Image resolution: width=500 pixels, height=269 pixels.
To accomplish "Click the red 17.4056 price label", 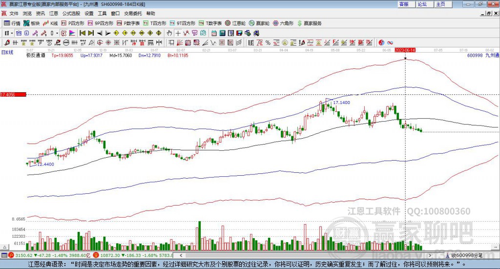I will 13,95.
